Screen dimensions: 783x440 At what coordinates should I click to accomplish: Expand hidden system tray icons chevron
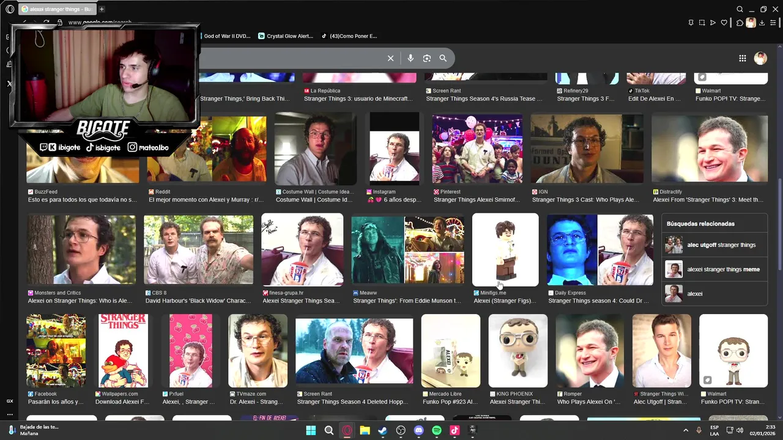click(685, 430)
